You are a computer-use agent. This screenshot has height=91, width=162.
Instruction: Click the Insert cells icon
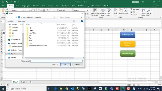[x=115, y=10]
